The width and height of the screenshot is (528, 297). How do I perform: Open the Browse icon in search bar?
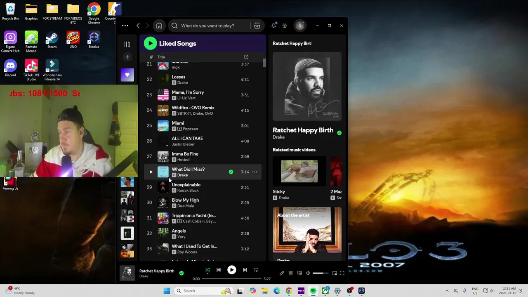pyautogui.click(x=257, y=26)
